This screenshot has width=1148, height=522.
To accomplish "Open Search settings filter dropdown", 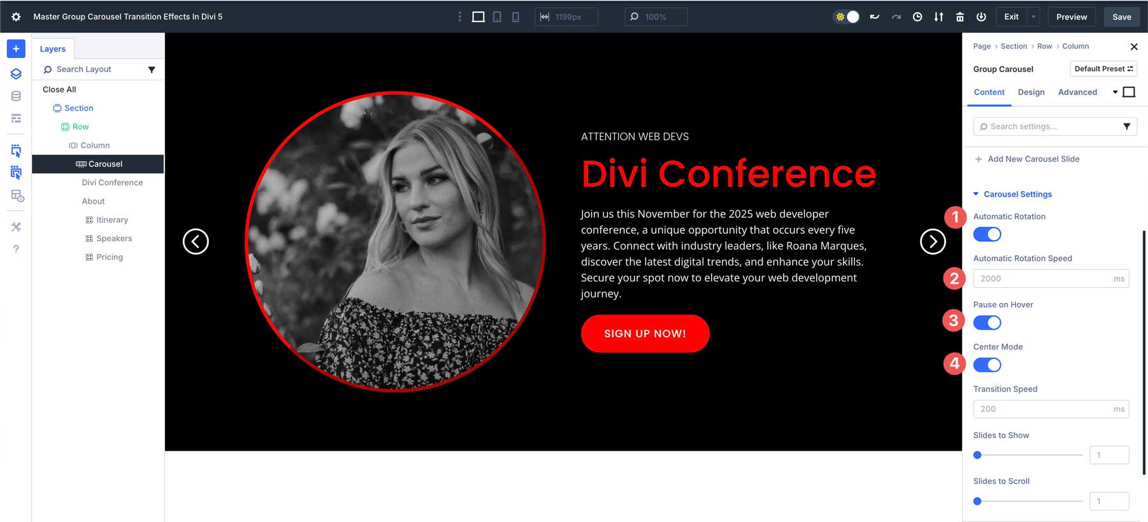I will click(x=1126, y=127).
